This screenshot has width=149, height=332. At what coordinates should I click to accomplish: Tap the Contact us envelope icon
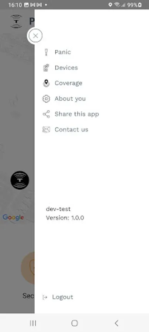46,129
